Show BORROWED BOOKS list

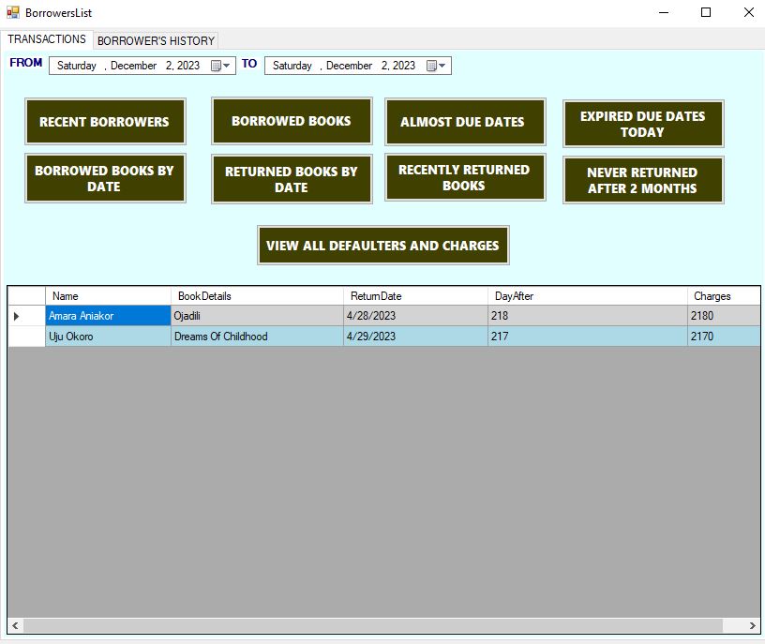pos(292,121)
